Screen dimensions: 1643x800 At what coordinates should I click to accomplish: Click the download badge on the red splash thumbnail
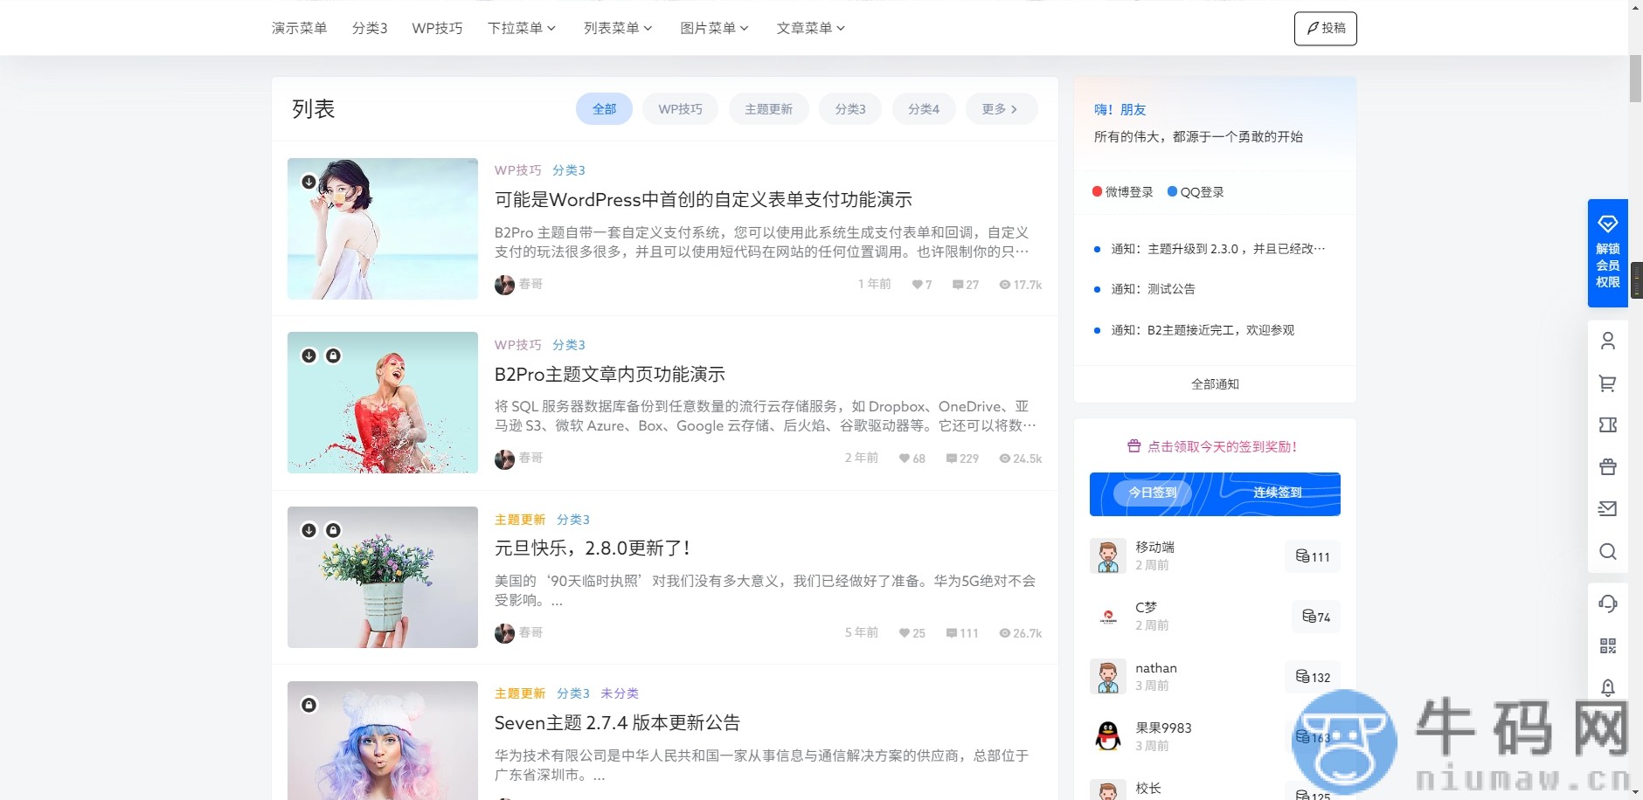pyautogui.click(x=308, y=355)
